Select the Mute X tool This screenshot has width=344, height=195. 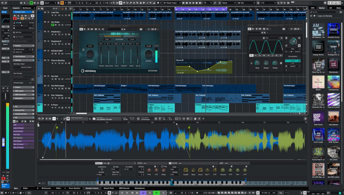pyautogui.click(x=134, y=3)
